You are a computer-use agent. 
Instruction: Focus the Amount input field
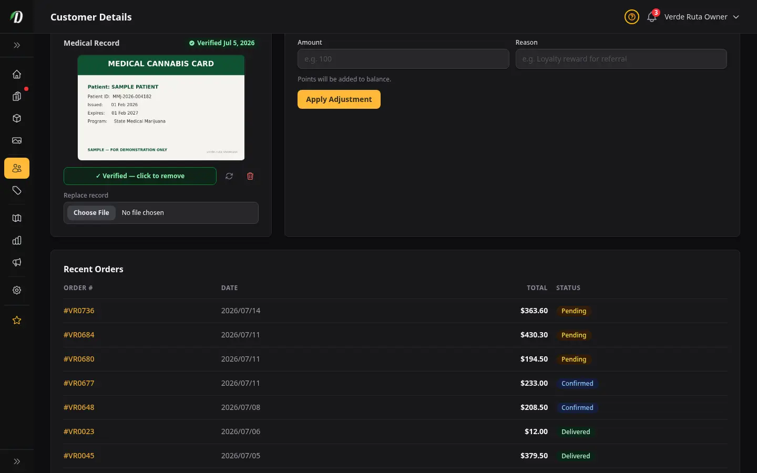(x=403, y=59)
